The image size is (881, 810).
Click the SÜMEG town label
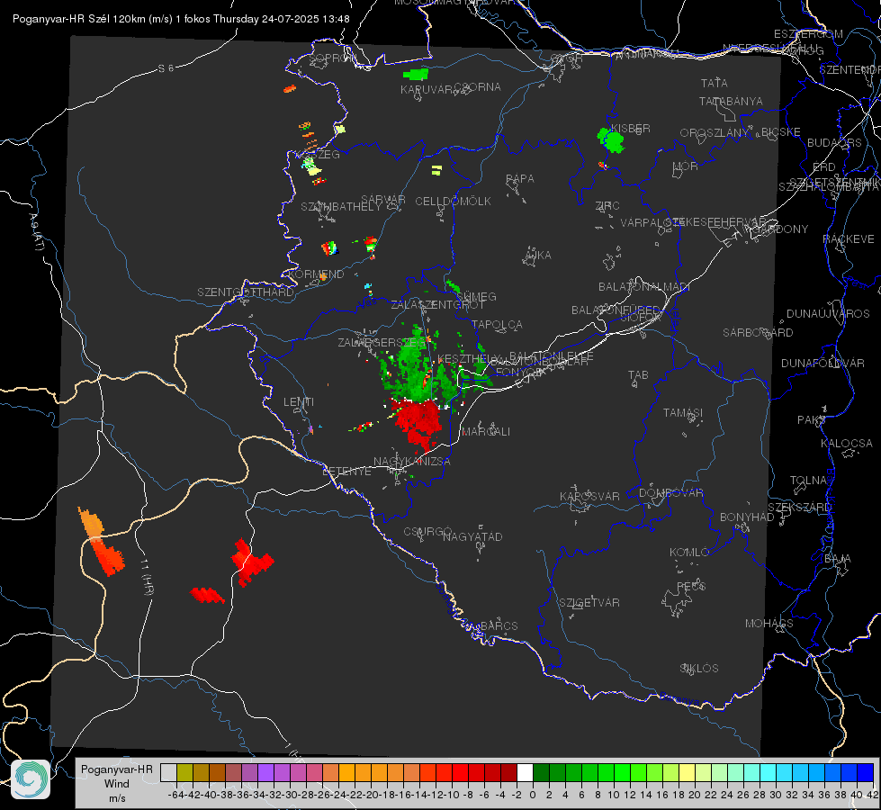[x=476, y=297]
